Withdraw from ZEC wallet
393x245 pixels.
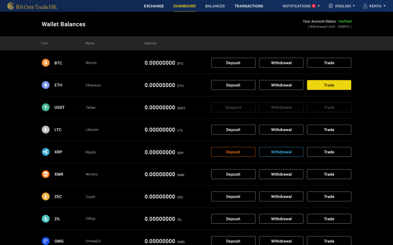281,196
